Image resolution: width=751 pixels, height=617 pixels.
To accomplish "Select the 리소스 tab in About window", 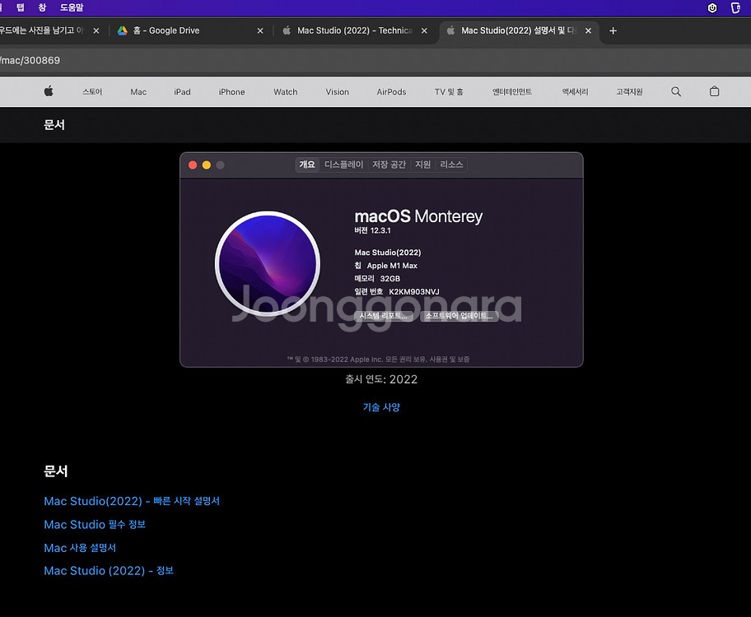I will pos(451,165).
